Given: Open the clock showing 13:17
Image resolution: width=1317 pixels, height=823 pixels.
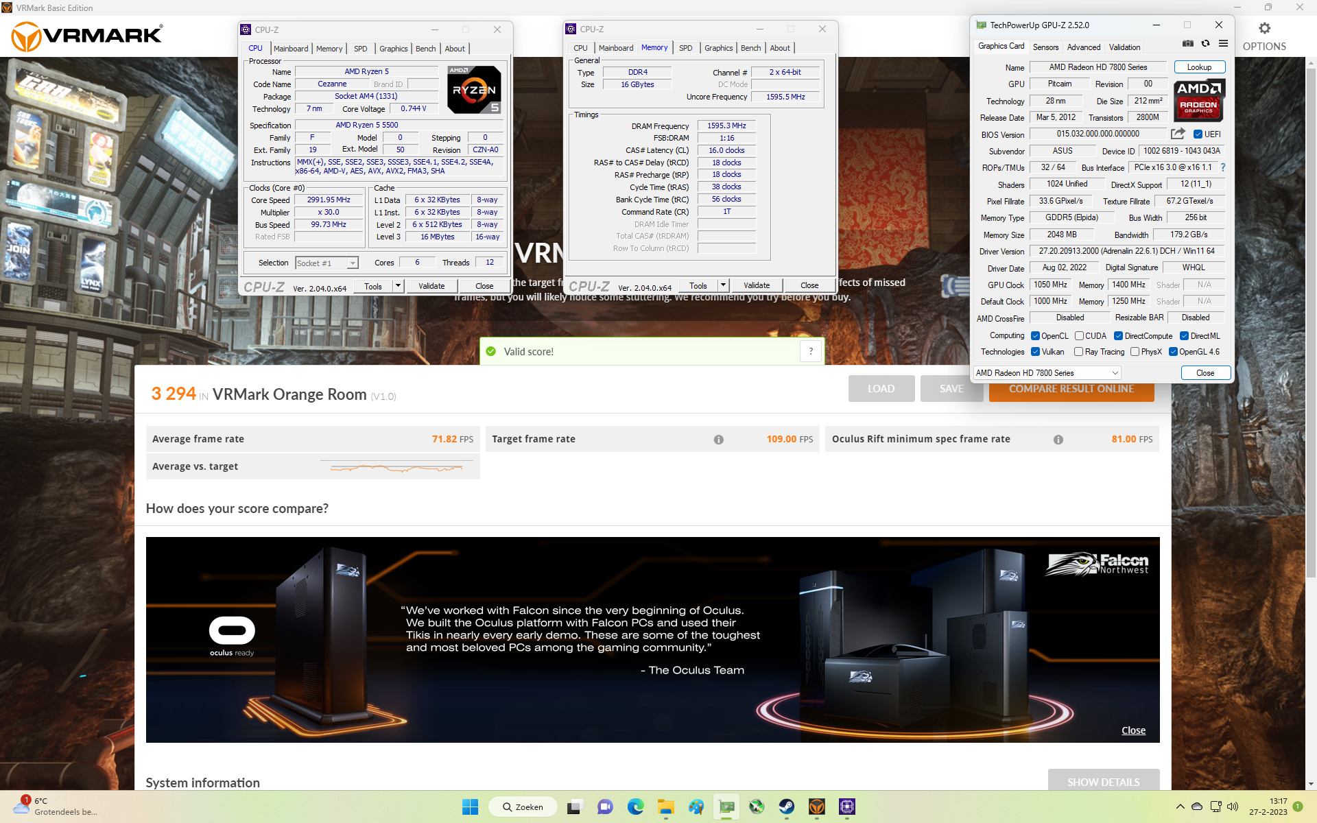Looking at the screenshot, I should 1268,807.
